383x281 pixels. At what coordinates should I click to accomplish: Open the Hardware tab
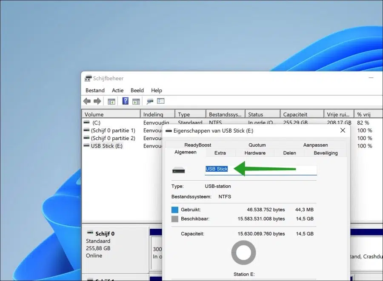click(x=255, y=153)
